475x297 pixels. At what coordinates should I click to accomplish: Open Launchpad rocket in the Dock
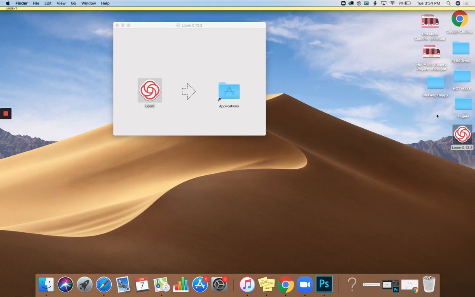pos(85,285)
